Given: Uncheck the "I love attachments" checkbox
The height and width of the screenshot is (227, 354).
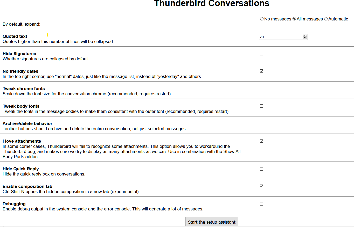Looking at the screenshot, I should pos(261,141).
